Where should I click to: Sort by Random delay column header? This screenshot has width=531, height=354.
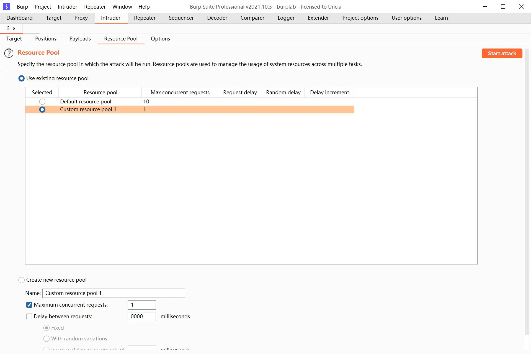click(x=283, y=93)
